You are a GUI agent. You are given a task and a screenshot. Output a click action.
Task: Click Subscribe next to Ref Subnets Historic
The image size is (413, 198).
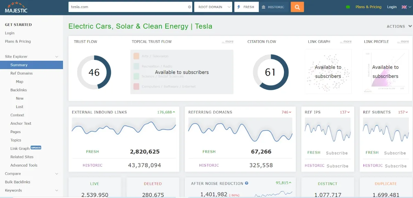click(396, 166)
